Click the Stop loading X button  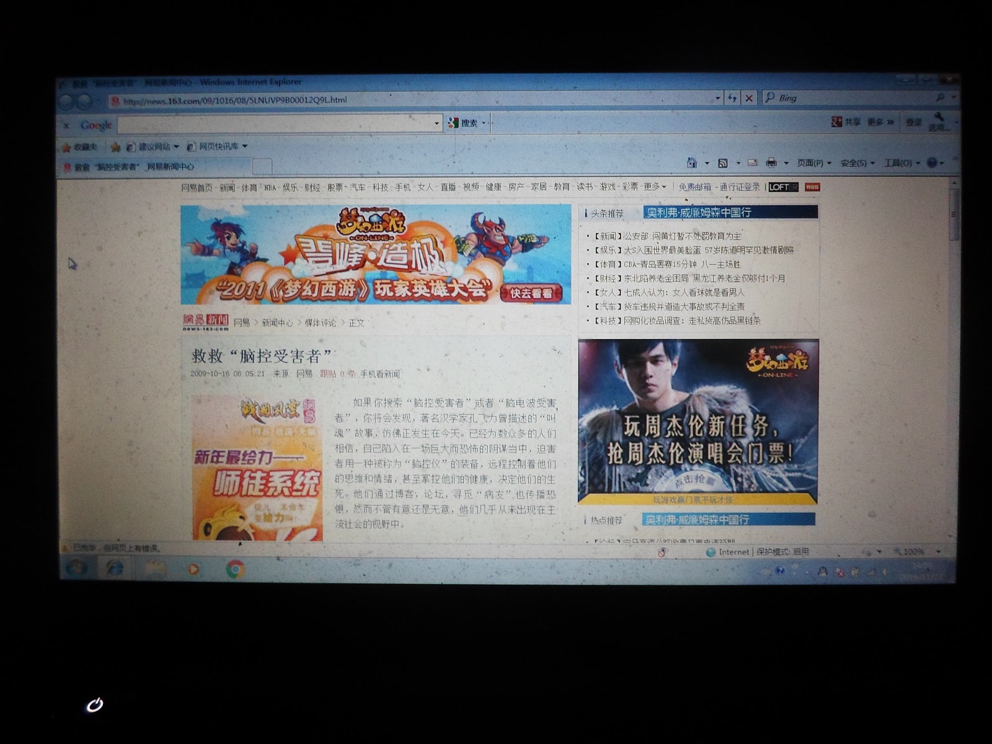pyautogui.click(x=749, y=98)
